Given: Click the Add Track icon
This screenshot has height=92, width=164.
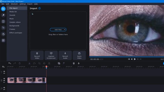Looking at the screenshot, I should pyautogui.click(x=3, y=67).
